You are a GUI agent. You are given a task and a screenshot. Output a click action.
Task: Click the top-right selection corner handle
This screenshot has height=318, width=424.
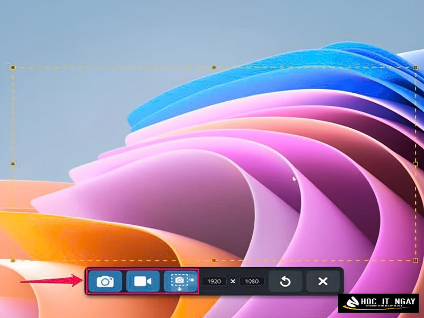(416, 67)
